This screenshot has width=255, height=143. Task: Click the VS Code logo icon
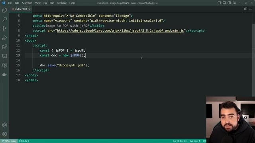pos(4,3)
